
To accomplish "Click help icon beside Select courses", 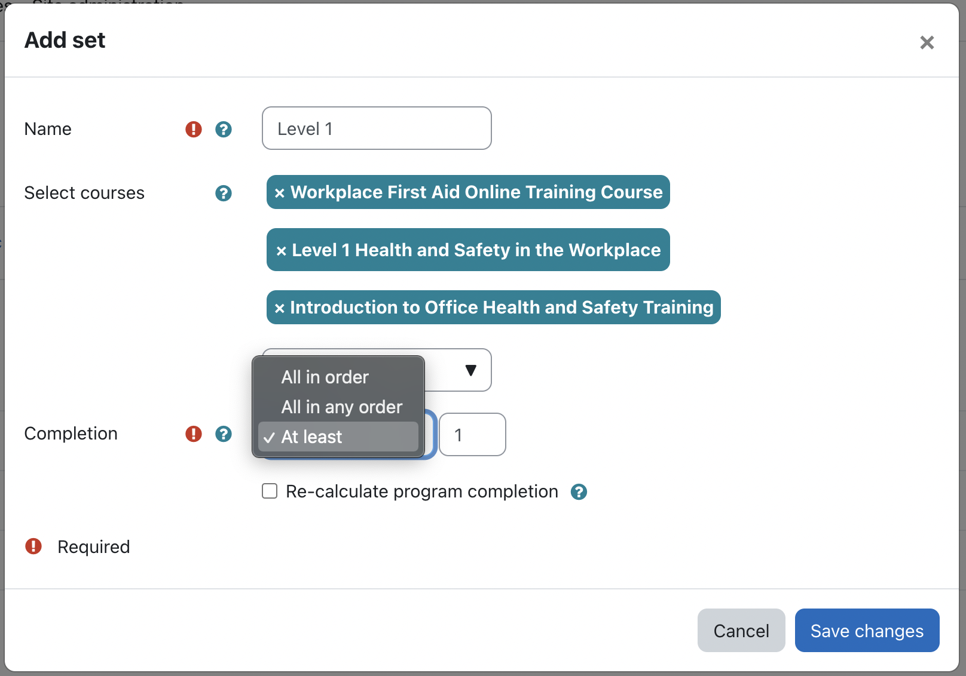I will point(224,193).
